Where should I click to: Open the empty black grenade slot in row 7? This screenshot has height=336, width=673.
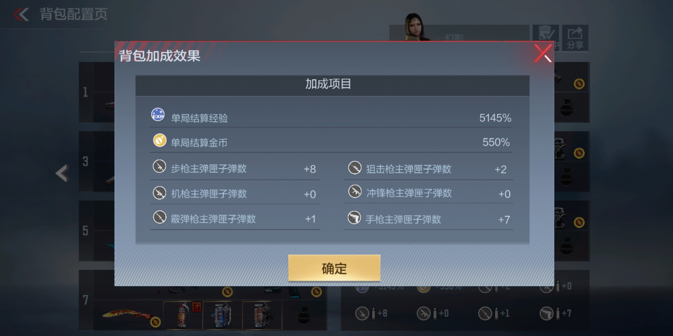tap(304, 315)
